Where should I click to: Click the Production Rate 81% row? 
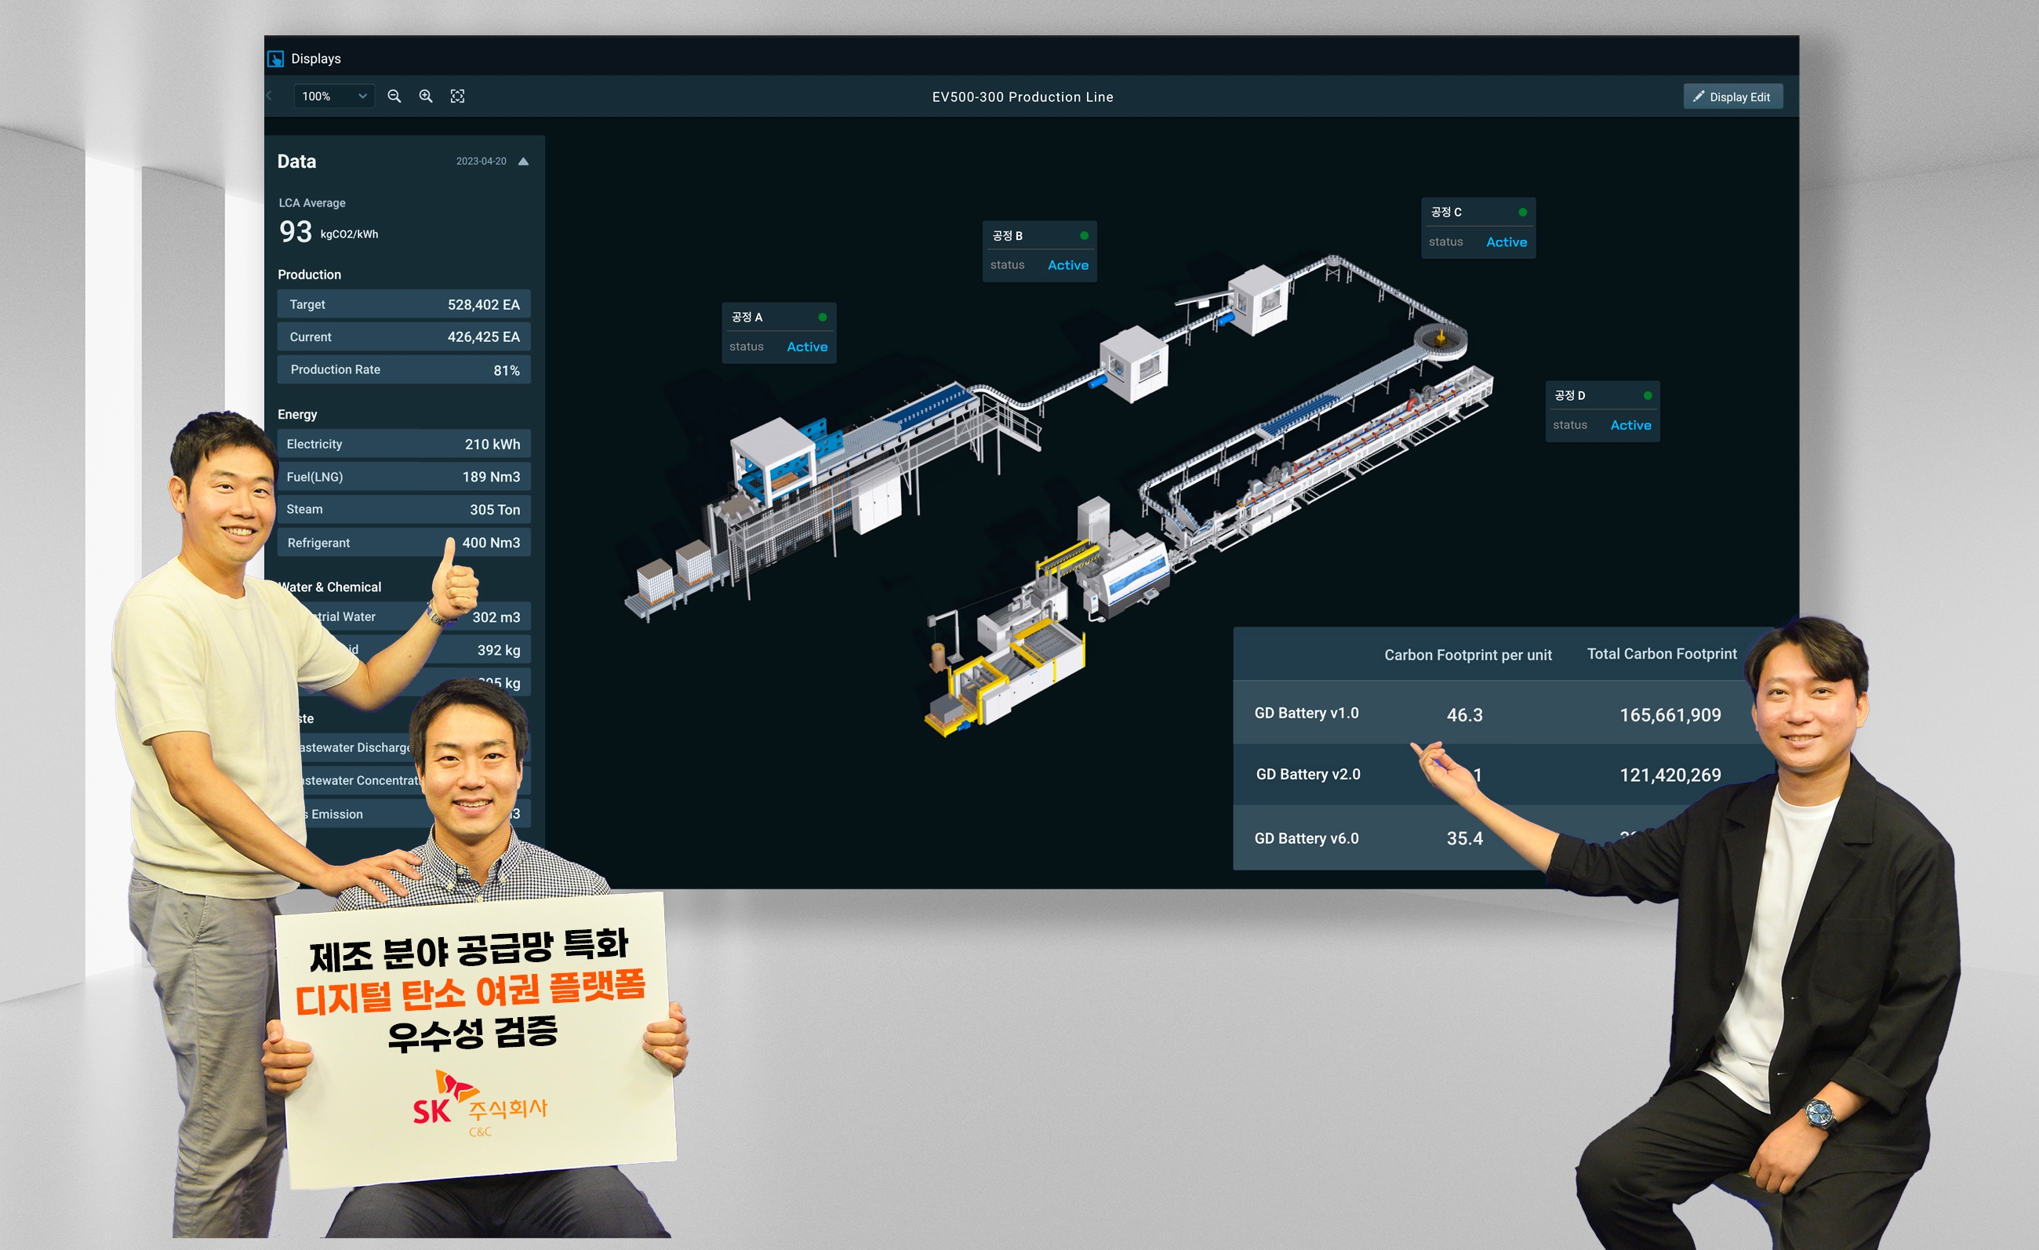(x=404, y=370)
